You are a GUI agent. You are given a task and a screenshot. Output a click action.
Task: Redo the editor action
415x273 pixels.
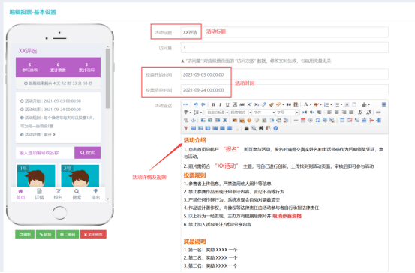[203, 104]
